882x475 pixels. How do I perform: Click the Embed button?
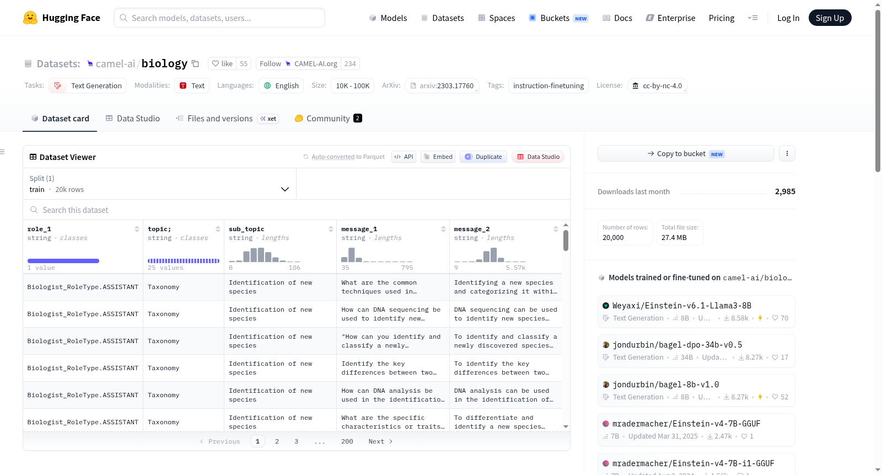coord(438,157)
